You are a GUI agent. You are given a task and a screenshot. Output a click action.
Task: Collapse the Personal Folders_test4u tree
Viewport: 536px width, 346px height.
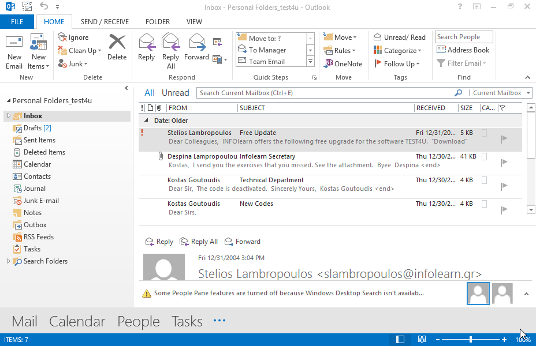(x=9, y=101)
